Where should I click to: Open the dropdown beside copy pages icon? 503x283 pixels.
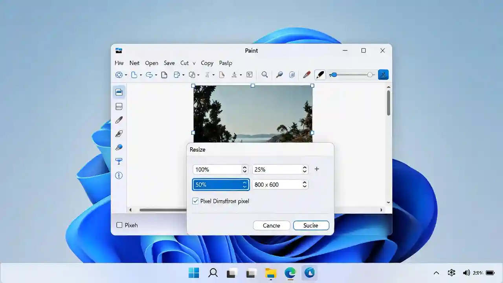[198, 75]
